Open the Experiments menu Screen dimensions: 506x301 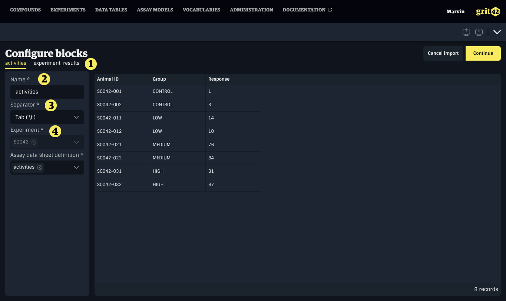tap(68, 10)
